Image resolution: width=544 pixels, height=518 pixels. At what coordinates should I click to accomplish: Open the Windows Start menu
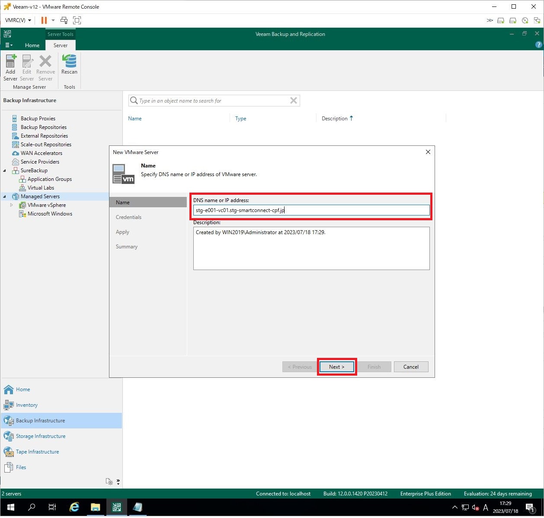(x=10, y=507)
